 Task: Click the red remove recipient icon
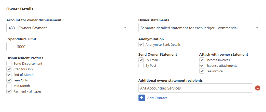pos(257,88)
